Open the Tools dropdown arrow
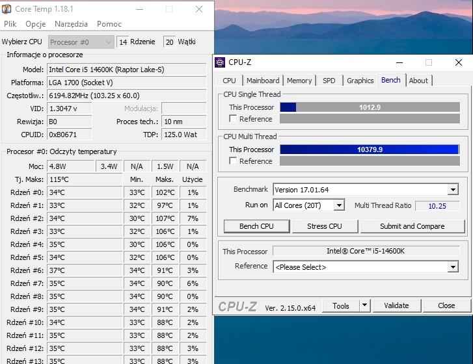This screenshot has width=473, height=364. (x=364, y=305)
